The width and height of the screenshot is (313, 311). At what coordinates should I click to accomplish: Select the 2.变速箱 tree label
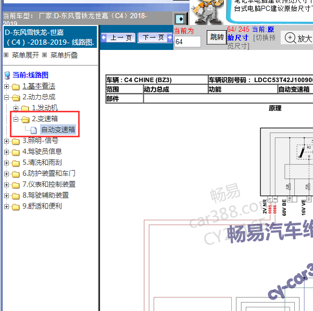(45, 119)
